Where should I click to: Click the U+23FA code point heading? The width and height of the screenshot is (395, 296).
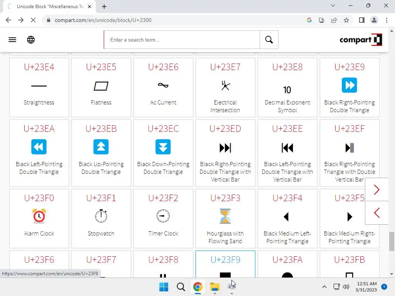pyautogui.click(x=287, y=259)
